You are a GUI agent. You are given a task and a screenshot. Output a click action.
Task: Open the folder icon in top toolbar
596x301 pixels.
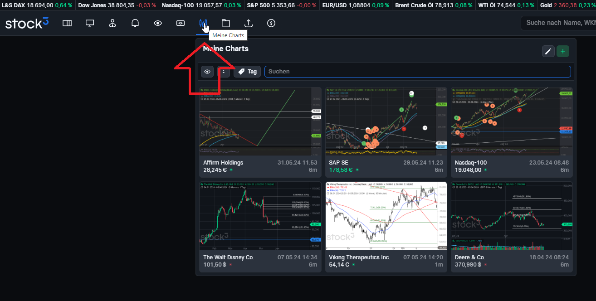coord(226,23)
